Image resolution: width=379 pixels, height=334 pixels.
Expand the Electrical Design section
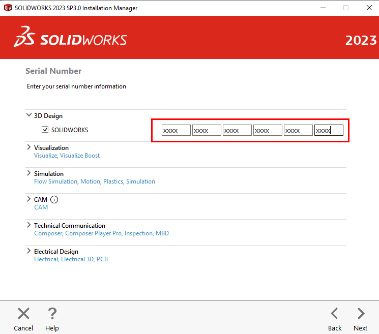click(x=29, y=251)
